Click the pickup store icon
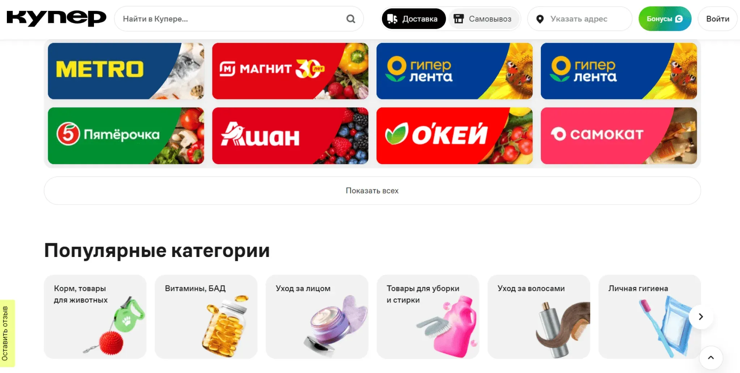740x373 pixels. pyautogui.click(x=459, y=19)
